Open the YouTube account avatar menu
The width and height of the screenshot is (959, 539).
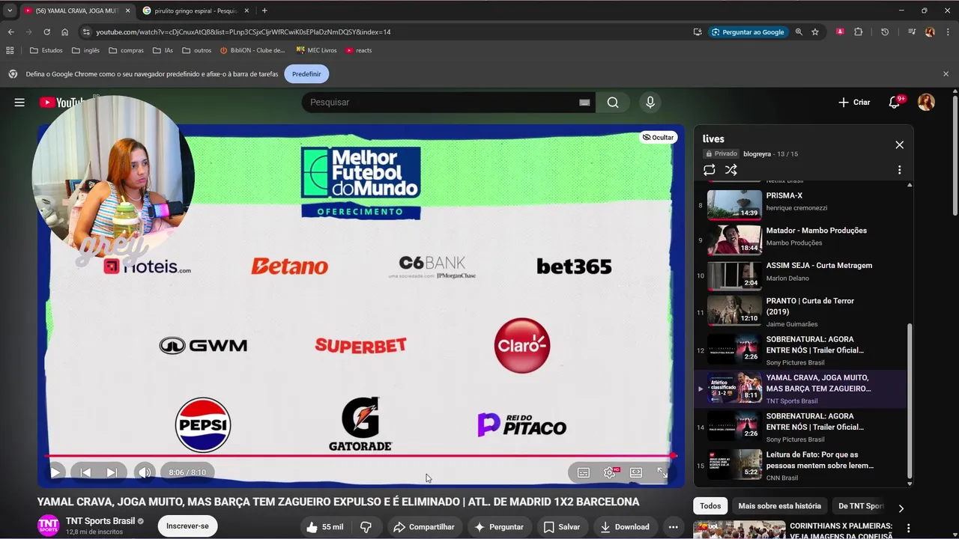point(926,103)
